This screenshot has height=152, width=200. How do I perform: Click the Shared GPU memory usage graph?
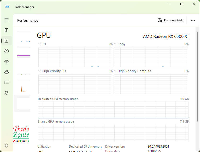click(113, 132)
